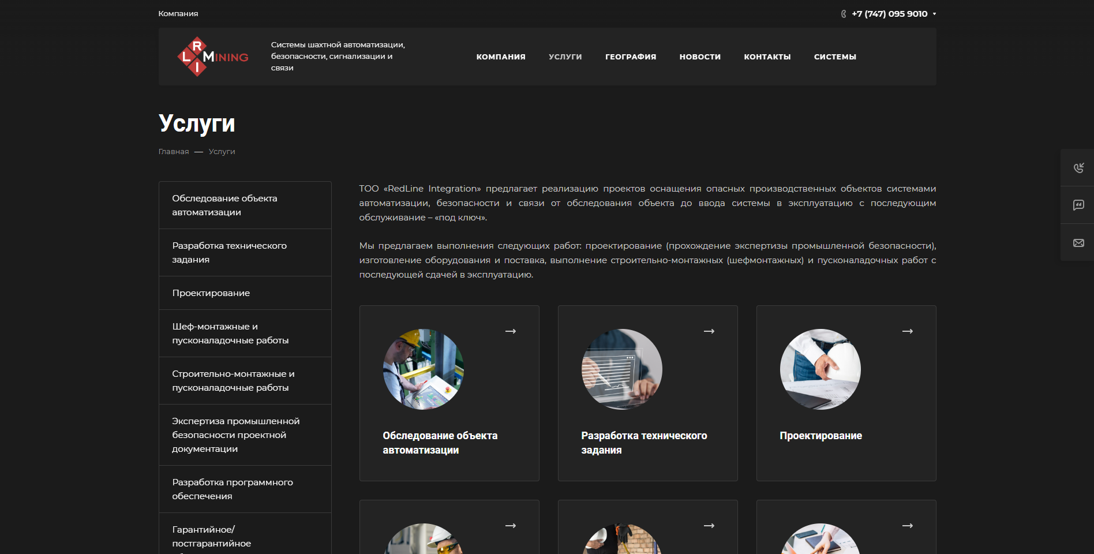Select sidebar item Проектирование
This screenshot has width=1094, height=554.
pyautogui.click(x=245, y=293)
